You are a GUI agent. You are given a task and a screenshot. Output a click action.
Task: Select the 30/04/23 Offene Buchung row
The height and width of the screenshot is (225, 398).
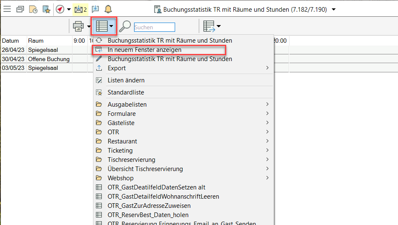coord(36,59)
